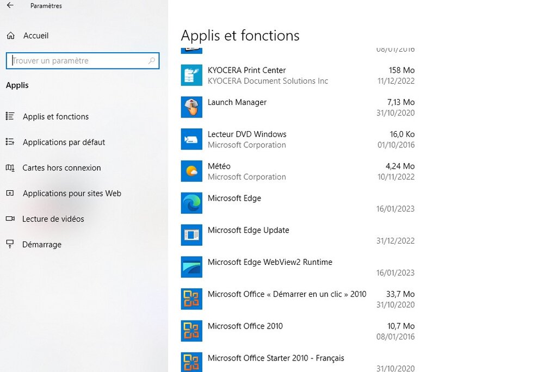Viewport: 544px width, 372px height.
Task: Open the Démarrage settings page
Action: (x=41, y=244)
